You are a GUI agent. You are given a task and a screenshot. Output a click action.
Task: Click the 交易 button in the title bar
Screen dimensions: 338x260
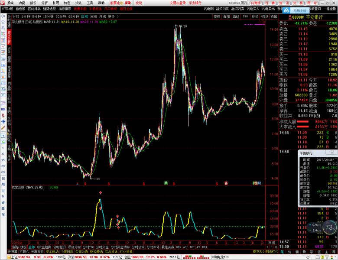click(298, 3)
